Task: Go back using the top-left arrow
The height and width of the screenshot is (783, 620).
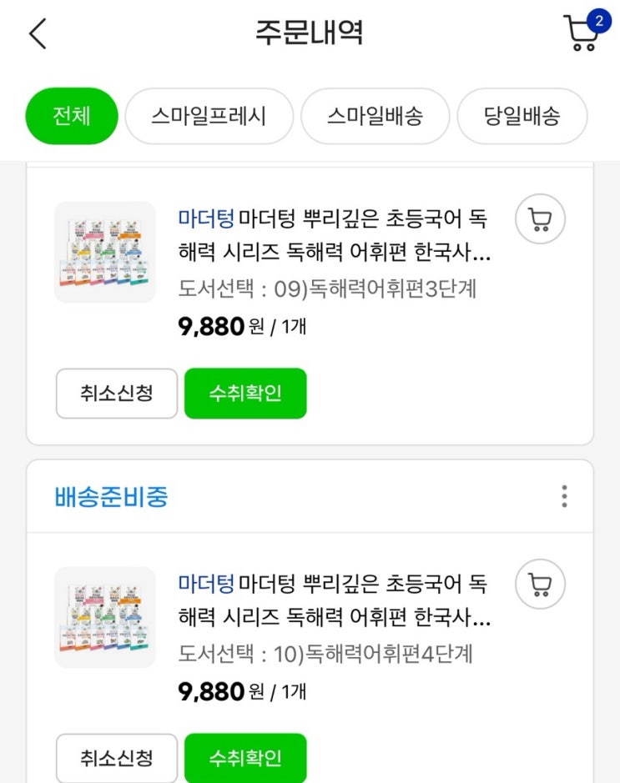Action: coord(38,34)
